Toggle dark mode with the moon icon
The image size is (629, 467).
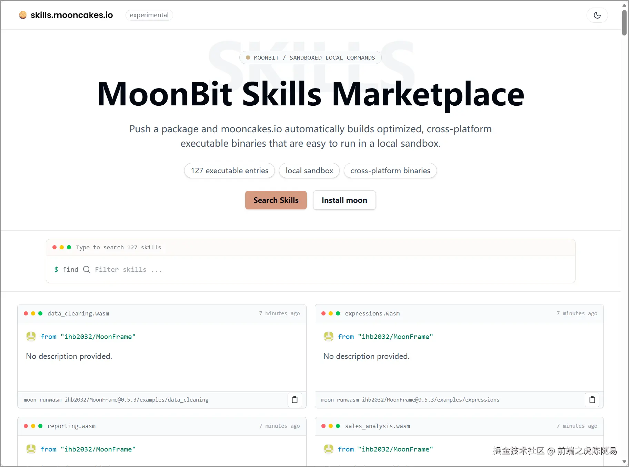pos(597,15)
